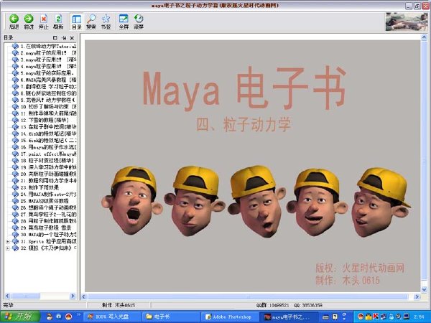Click the Windows 开始 Start button
The width and height of the screenshot is (431, 323).
click(20, 317)
